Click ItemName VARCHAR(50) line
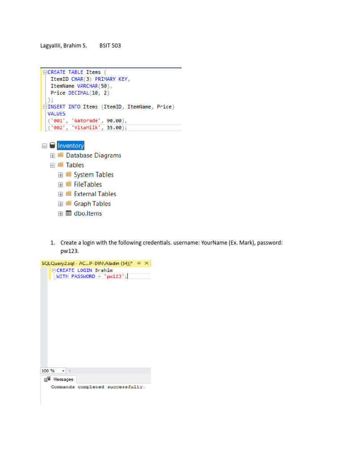The image size is (343, 457). click(x=81, y=86)
